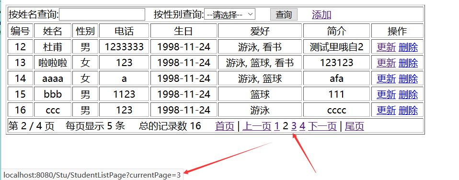Click phone cell 1123

point(124,94)
